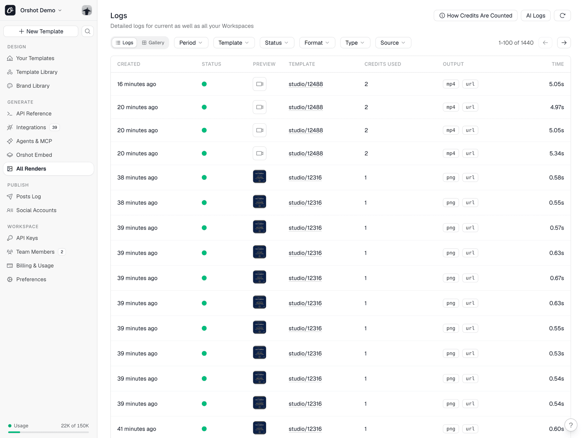Open the Period filter dropdown

(x=191, y=43)
